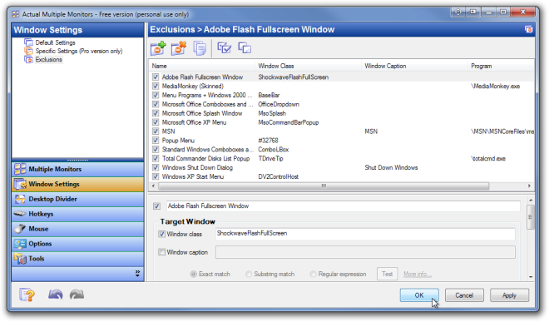Toggle Windows Shut Down Dialog checkbox
549x322 pixels.
pos(156,167)
